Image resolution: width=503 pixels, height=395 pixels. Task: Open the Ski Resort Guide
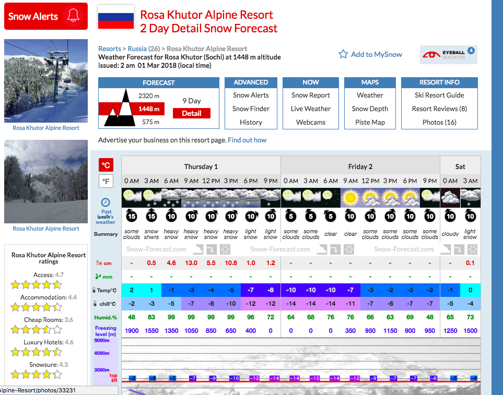pos(439,95)
